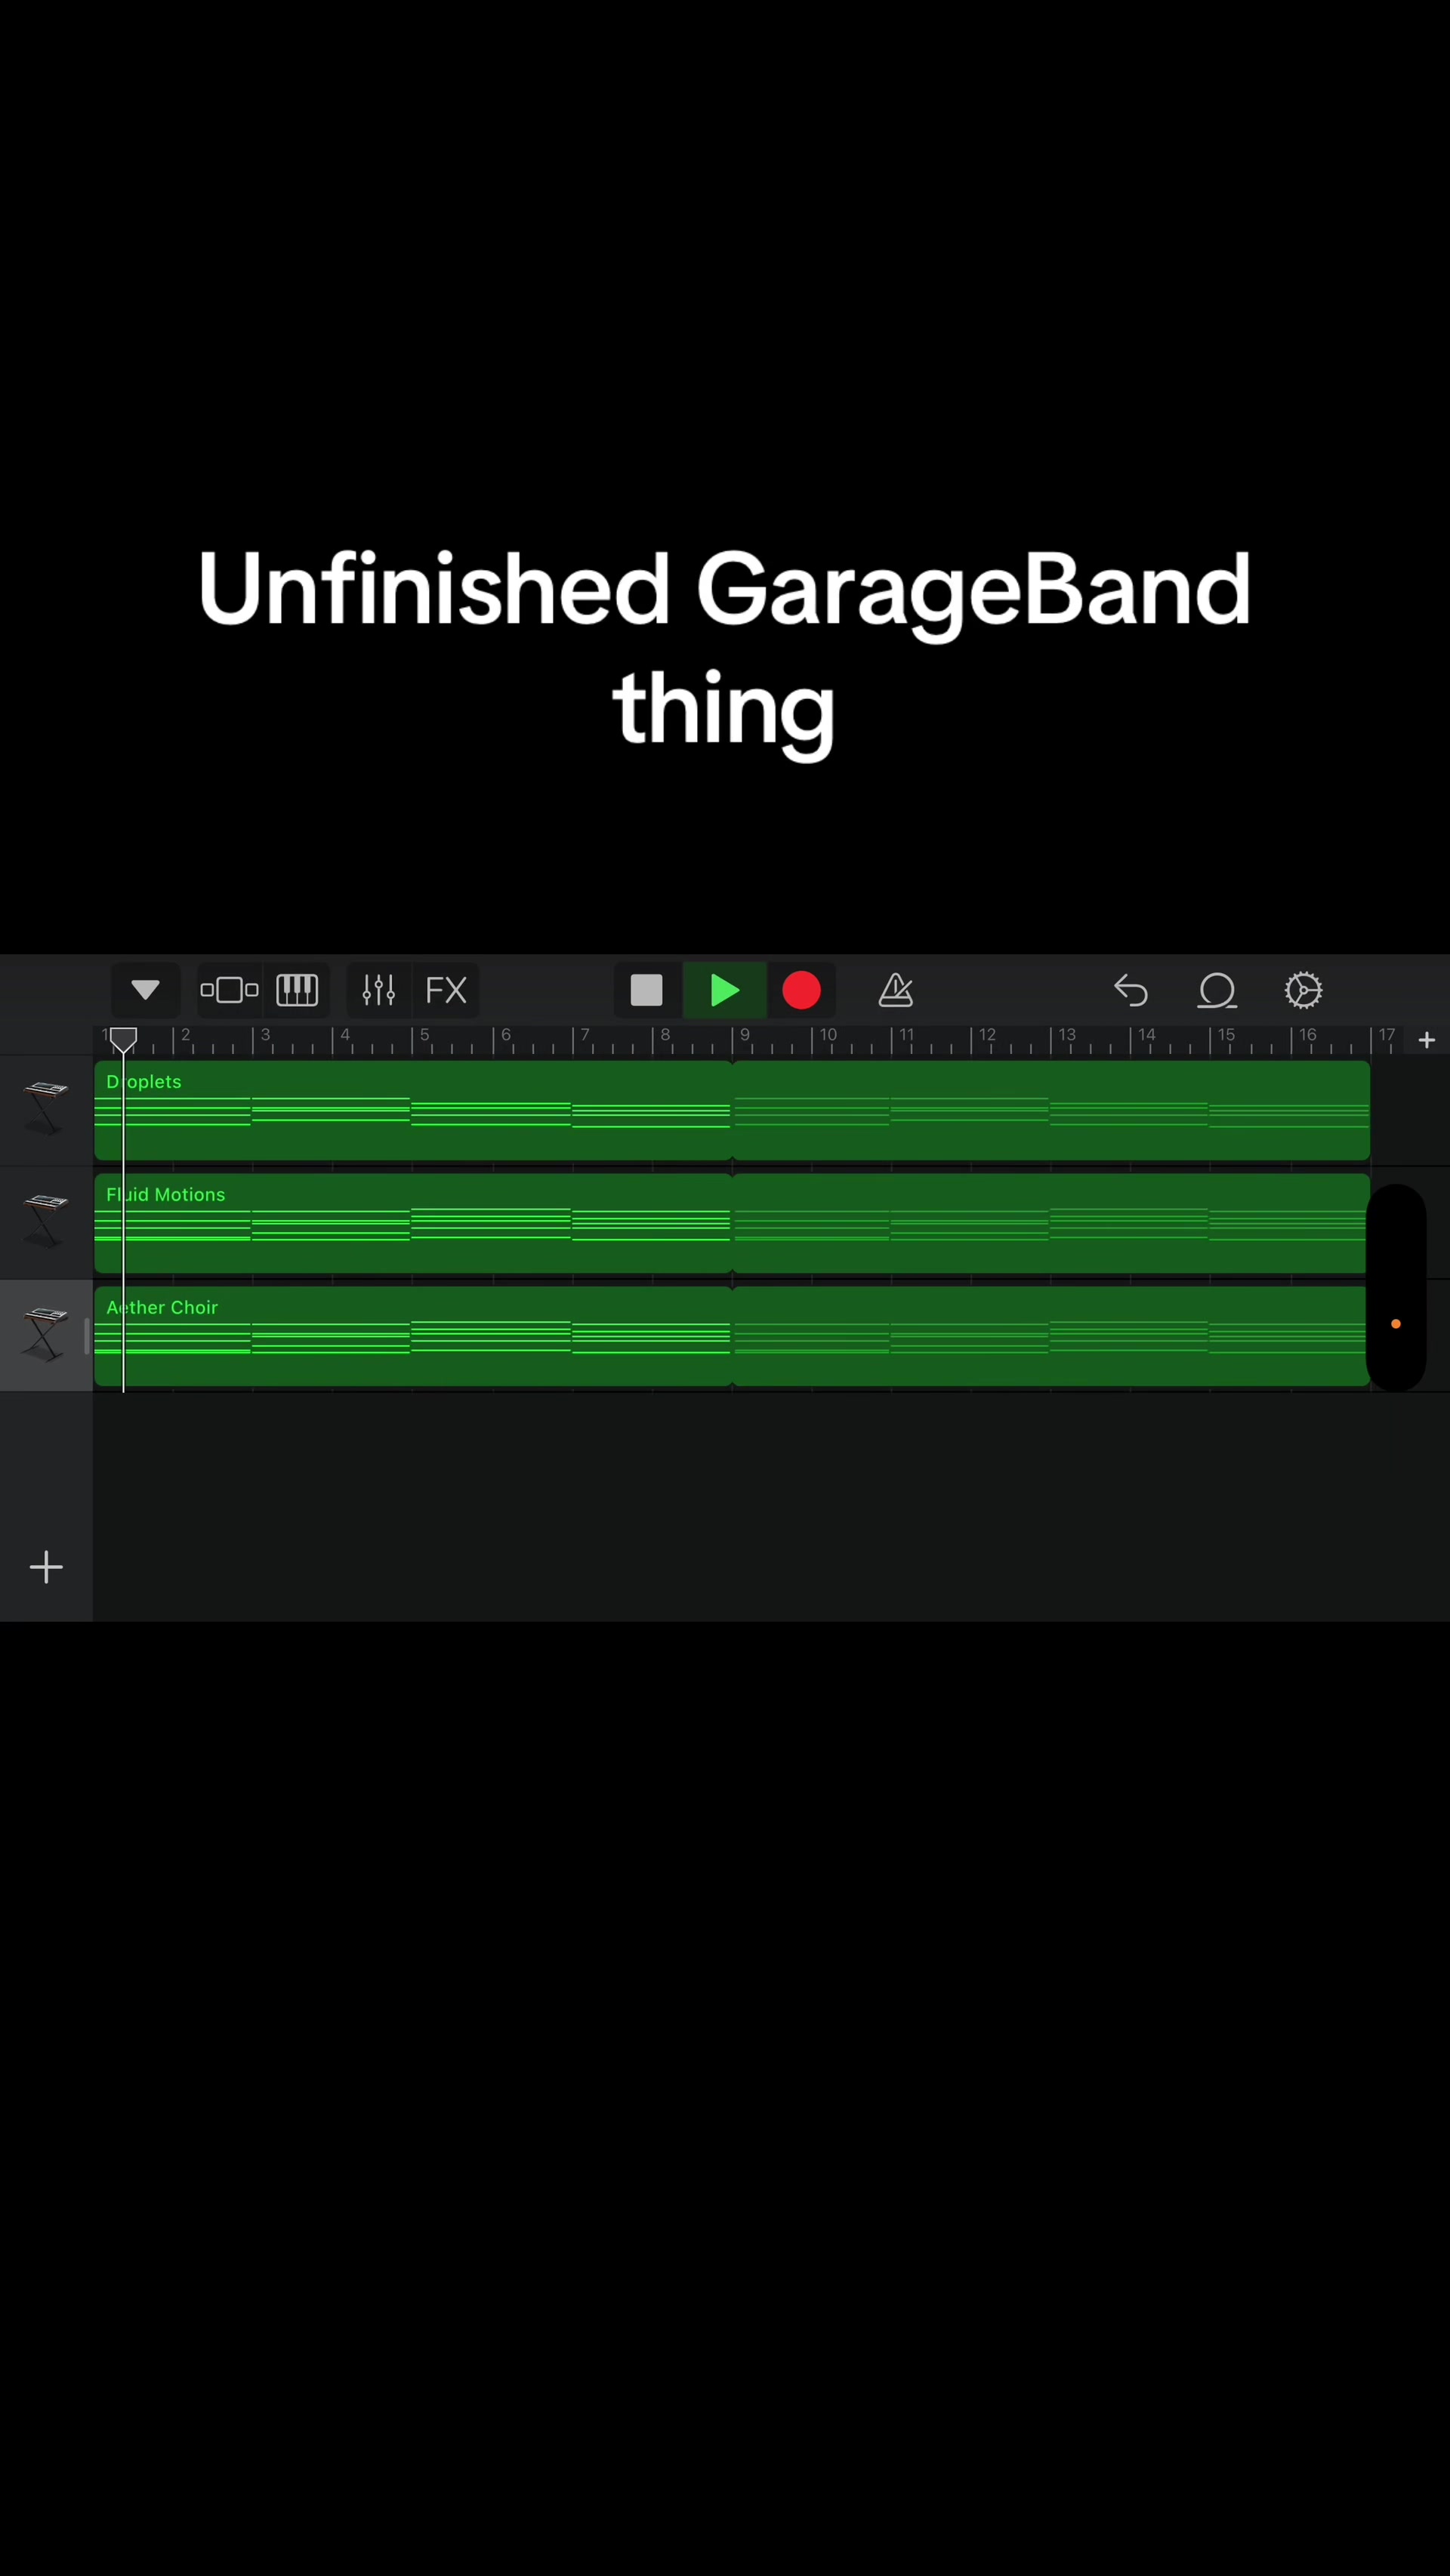
Task: Open song Settings gear
Action: 1304,990
